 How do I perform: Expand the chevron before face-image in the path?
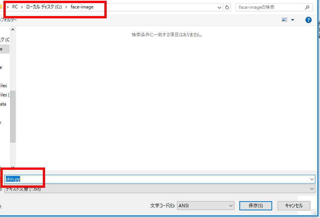coord(66,7)
